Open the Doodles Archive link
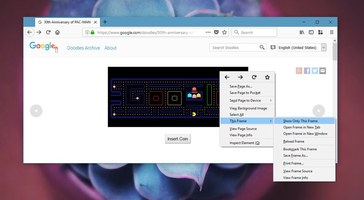This screenshot has width=364, height=200. pyautogui.click(x=83, y=48)
